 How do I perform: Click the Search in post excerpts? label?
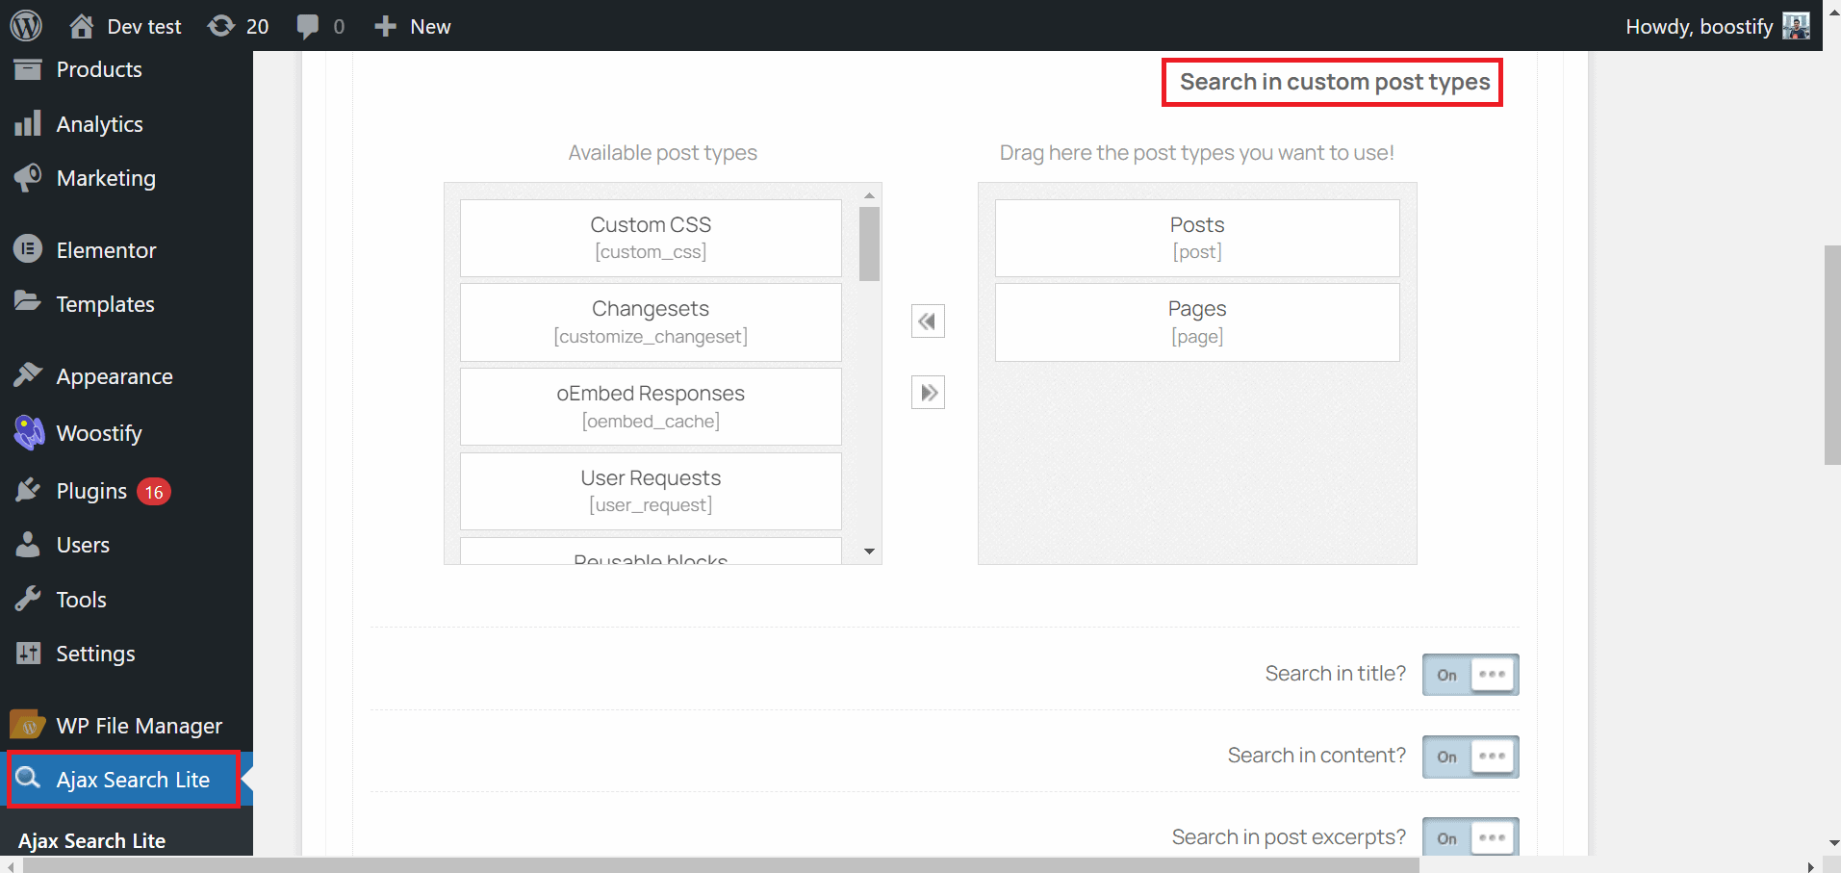pos(1289,837)
